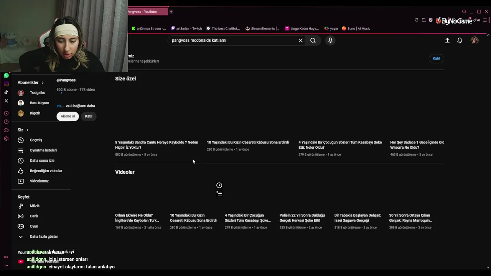Click the @Pangvoss channel handle
This screenshot has width=491, height=276.
[66, 80]
